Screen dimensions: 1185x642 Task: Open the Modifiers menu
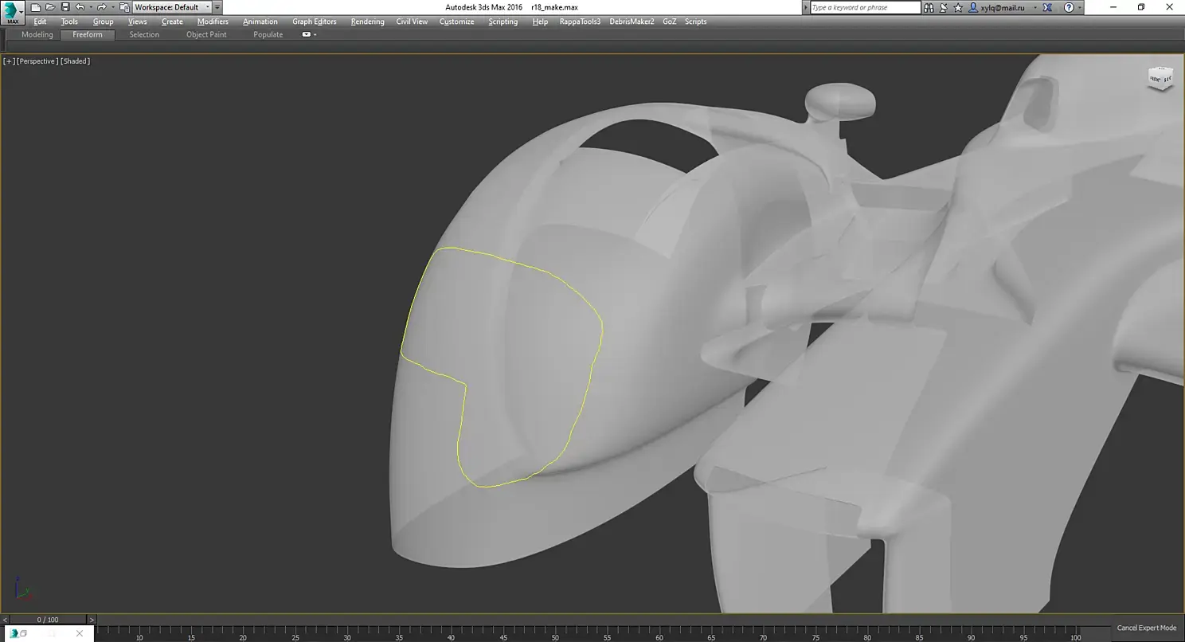pos(213,22)
